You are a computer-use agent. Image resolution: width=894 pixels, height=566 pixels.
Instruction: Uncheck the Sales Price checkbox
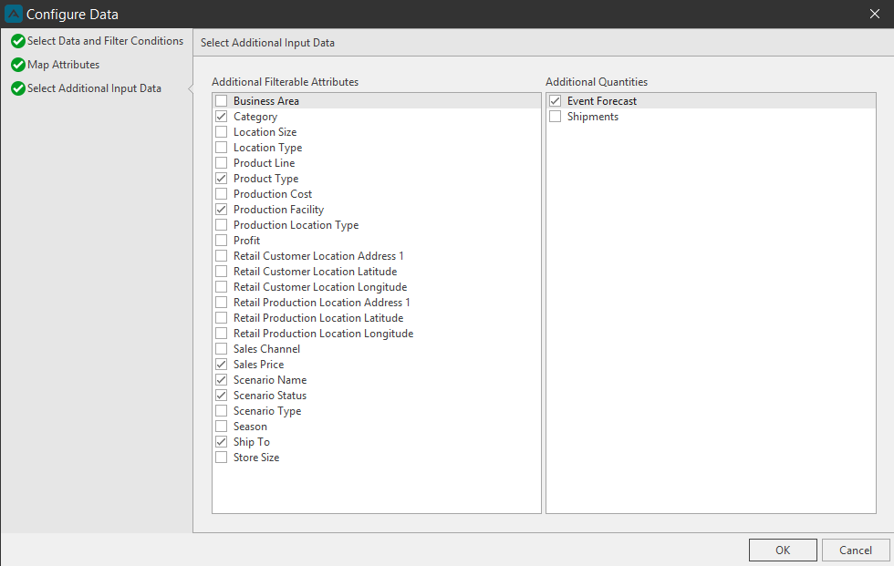(221, 365)
